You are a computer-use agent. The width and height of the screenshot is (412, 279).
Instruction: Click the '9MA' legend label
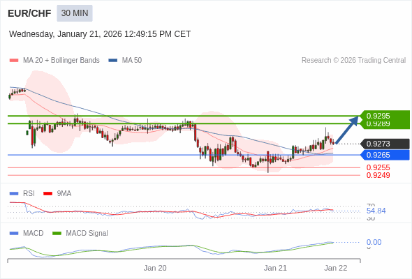[x=64, y=194]
